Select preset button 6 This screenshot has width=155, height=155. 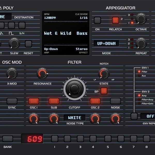tap(121, 139)
